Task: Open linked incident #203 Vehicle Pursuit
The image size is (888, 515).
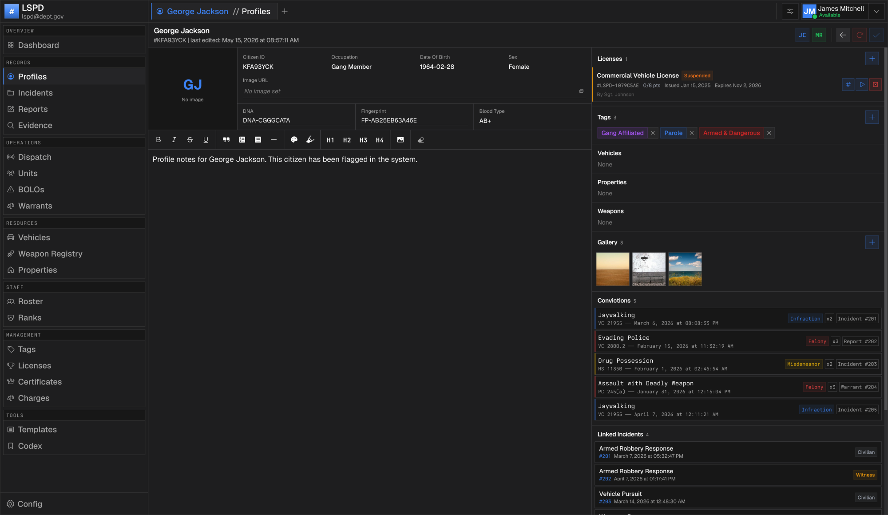Action: pos(737,498)
